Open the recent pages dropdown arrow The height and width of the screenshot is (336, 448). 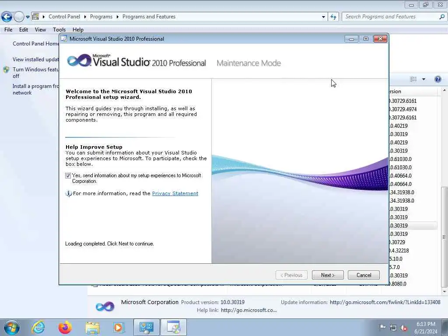28,17
